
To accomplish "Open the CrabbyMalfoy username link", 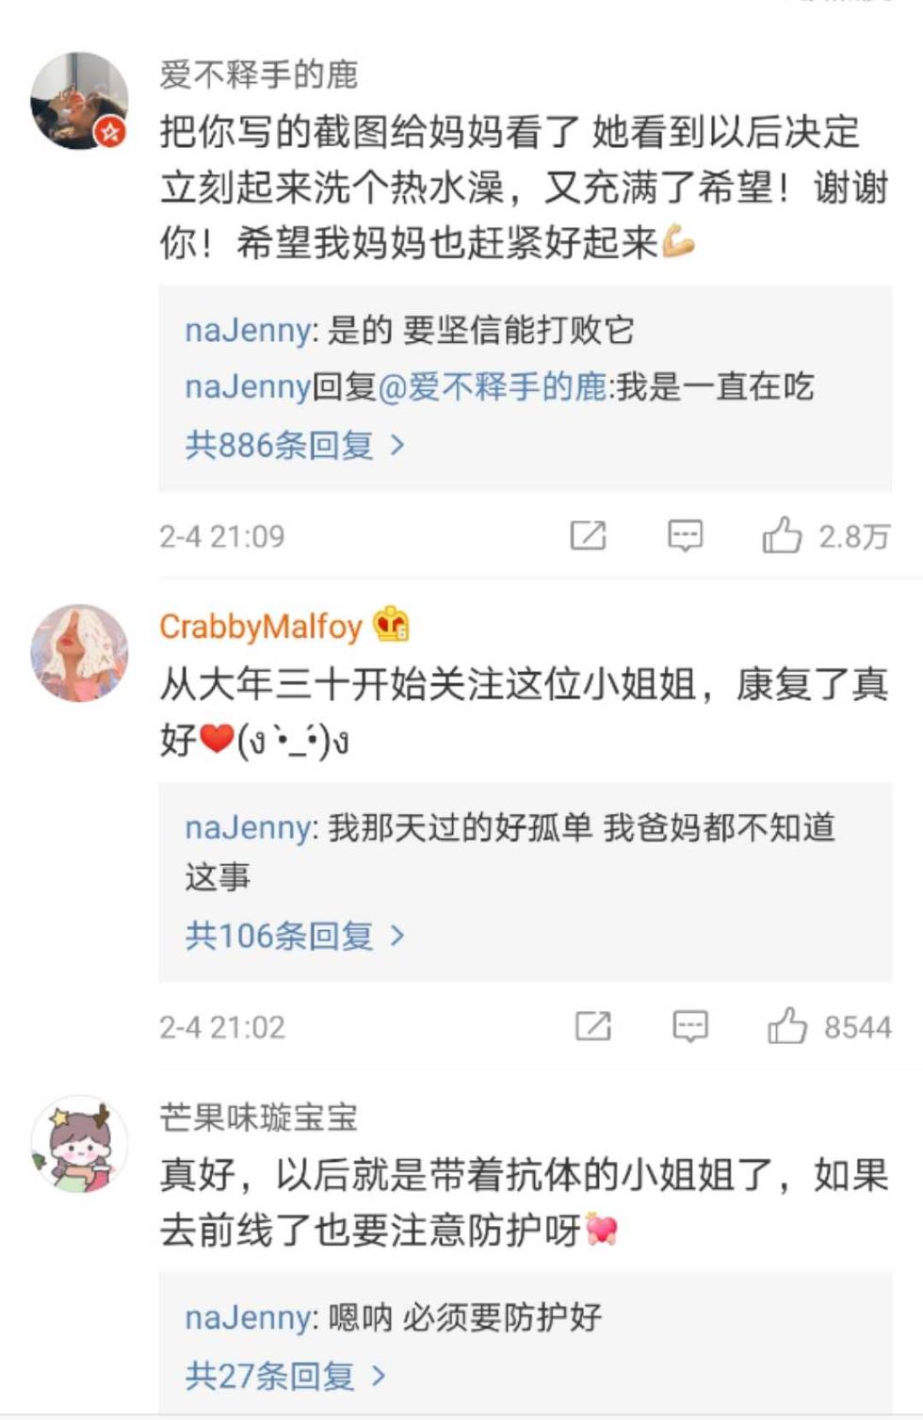I will click(x=261, y=626).
